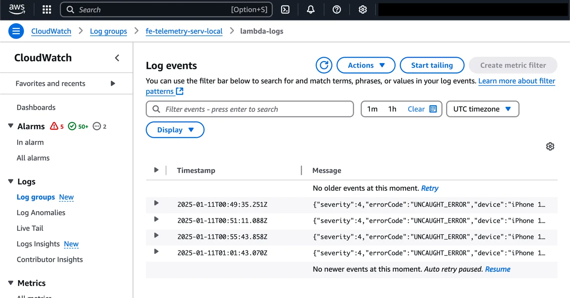Open Log Anomalies in the sidebar
This screenshot has width=570, height=298.
[x=41, y=212]
